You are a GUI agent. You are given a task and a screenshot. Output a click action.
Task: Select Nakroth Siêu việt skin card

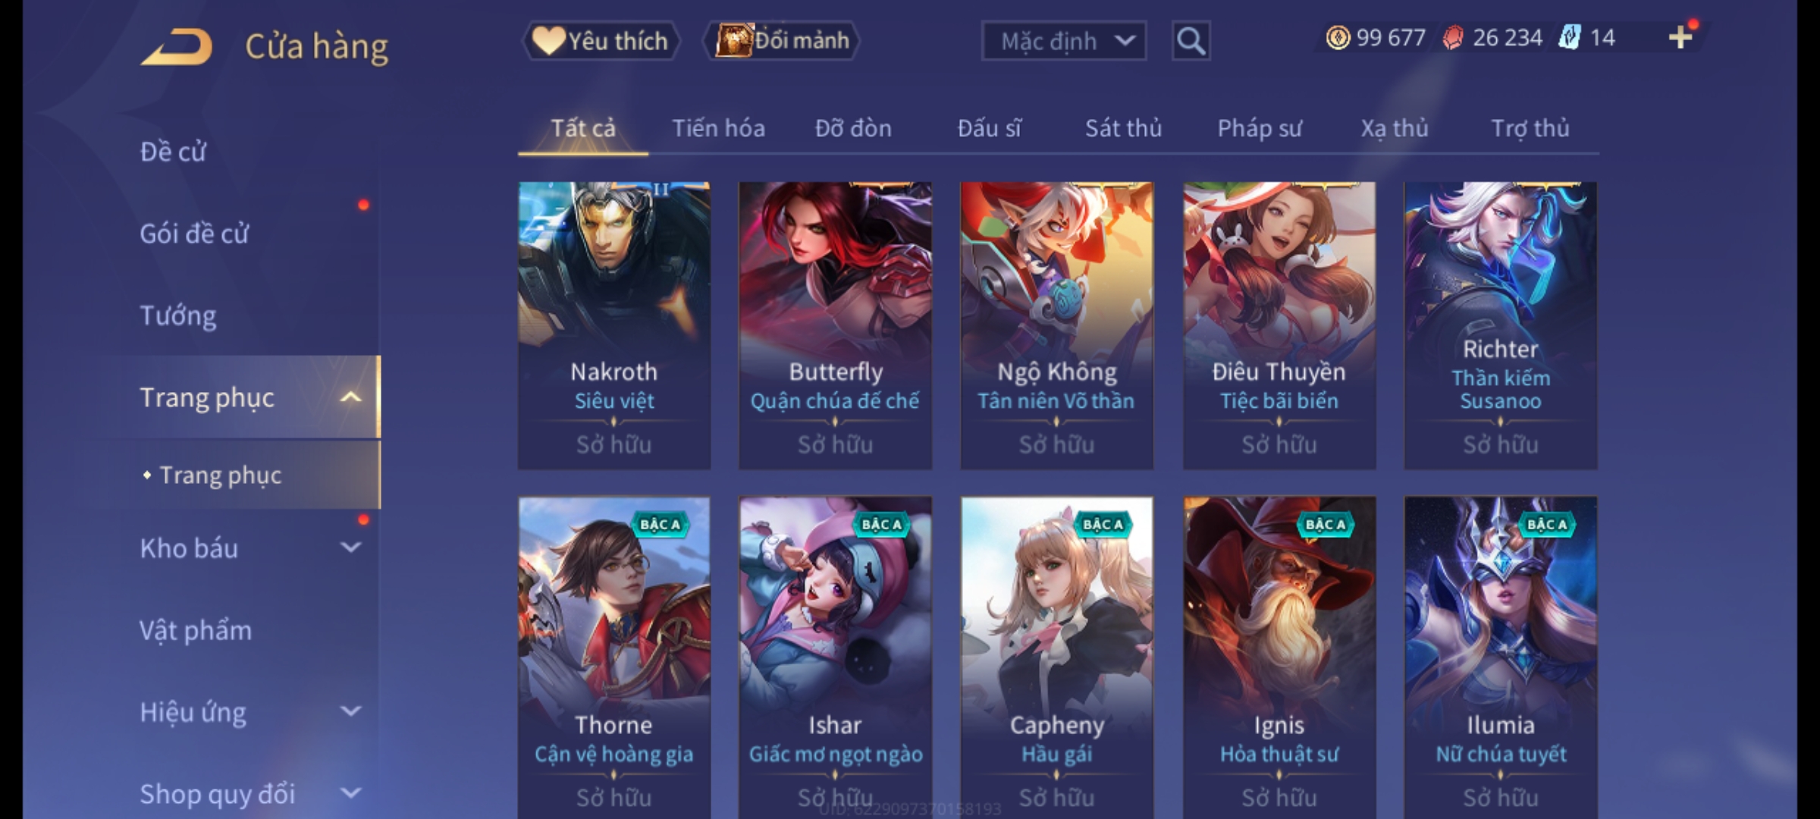point(614,325)
